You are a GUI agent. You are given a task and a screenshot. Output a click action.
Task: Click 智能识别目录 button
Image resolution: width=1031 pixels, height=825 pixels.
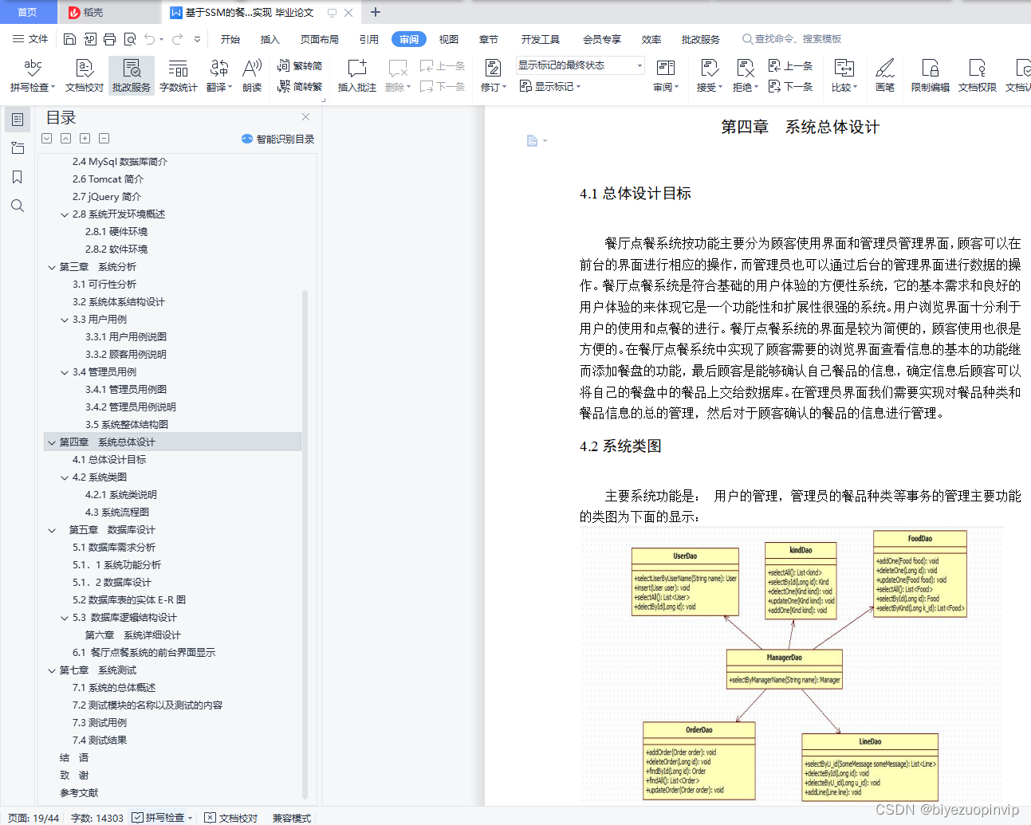point(277,139)
